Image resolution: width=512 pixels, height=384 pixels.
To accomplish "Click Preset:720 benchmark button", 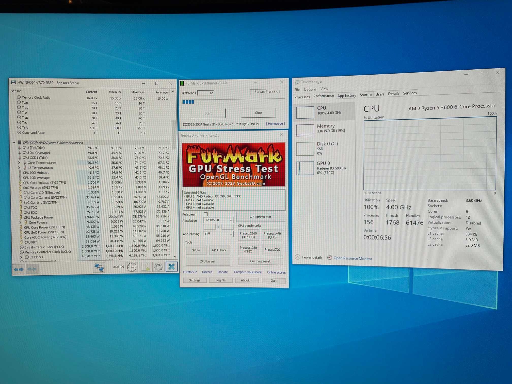I will click(272, 249).
